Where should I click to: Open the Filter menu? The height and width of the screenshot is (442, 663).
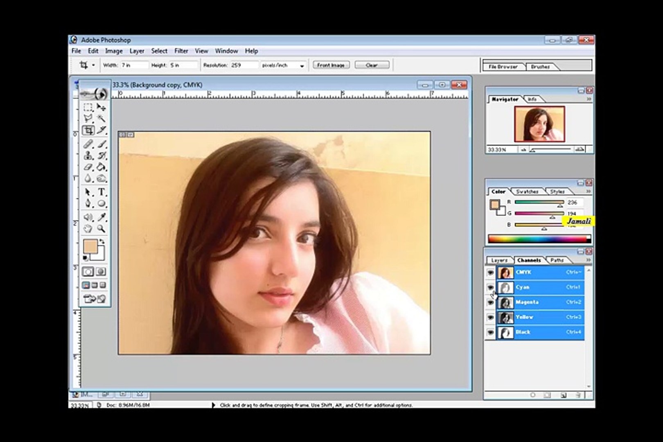(181, 51)
